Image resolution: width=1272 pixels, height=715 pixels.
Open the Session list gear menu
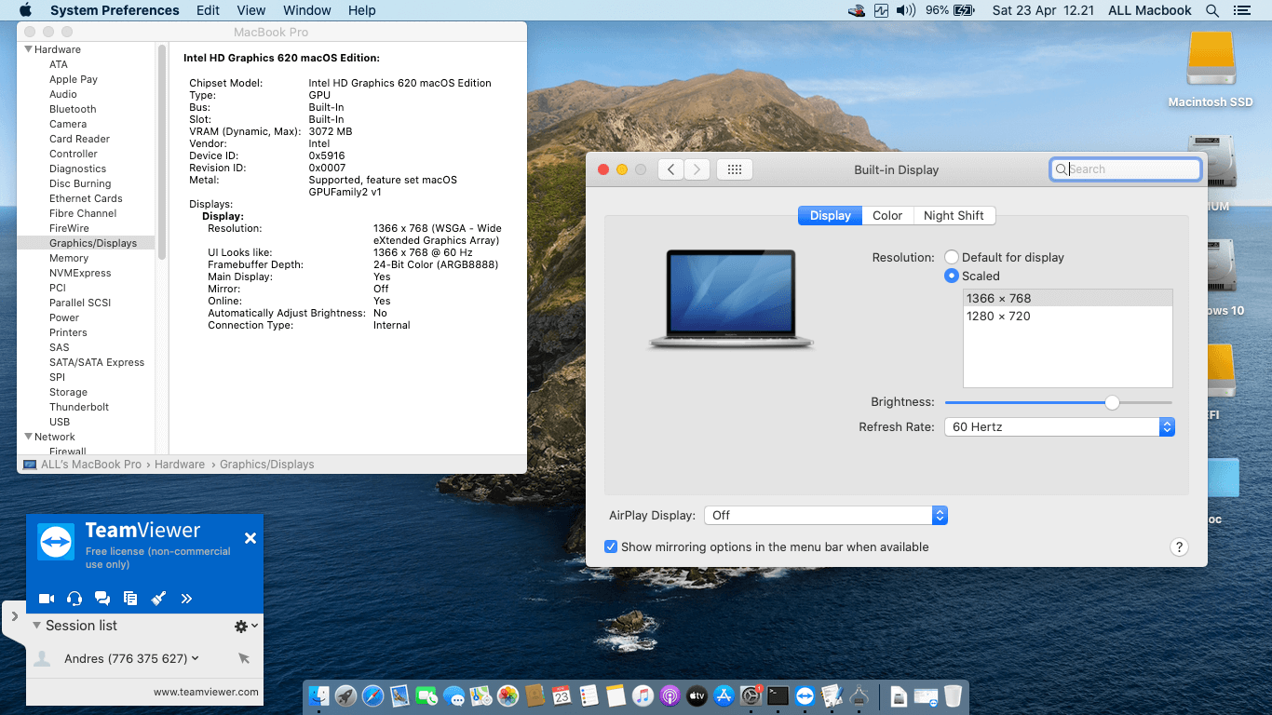[246, 627]
